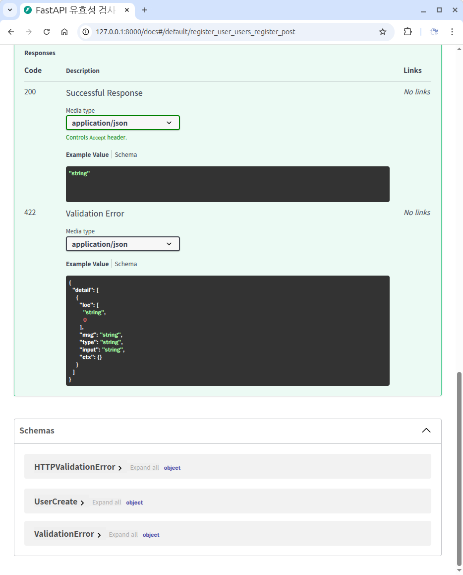Reload the FastAPI docs page

47,32
